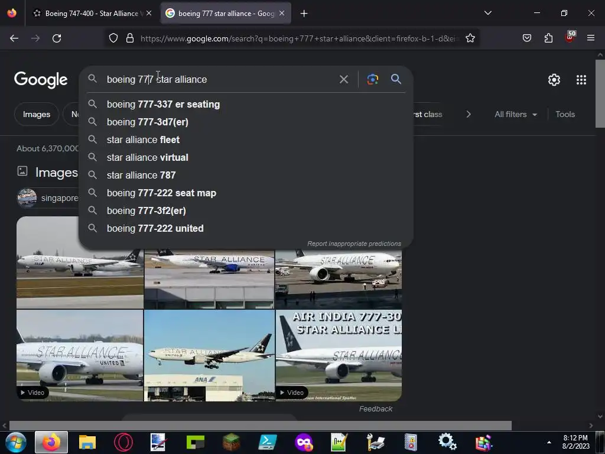Open Notepad++ icon on the taskbar
Viewport: 605px width, 454px height.
[339, 442]
